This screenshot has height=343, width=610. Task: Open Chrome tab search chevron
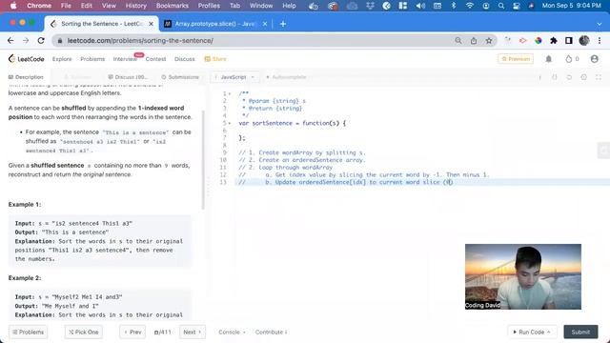tap(600, 24)
